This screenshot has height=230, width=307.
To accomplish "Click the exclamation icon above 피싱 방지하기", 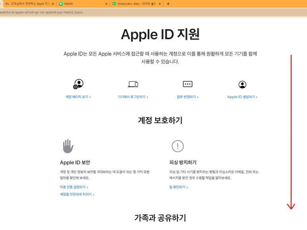I will coord(178,146).
